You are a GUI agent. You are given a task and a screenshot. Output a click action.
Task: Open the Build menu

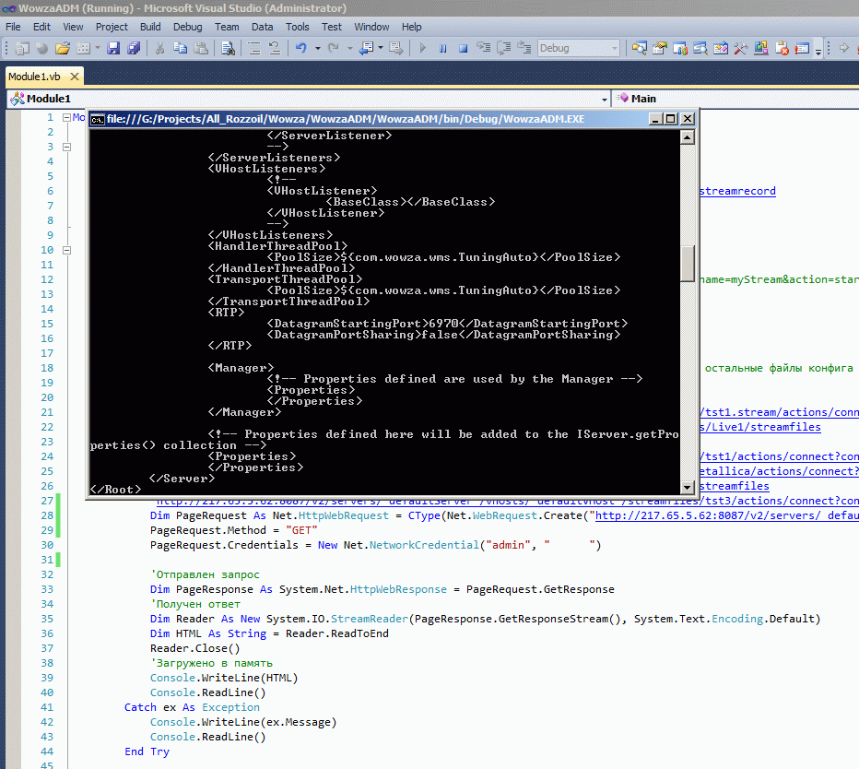150,27
